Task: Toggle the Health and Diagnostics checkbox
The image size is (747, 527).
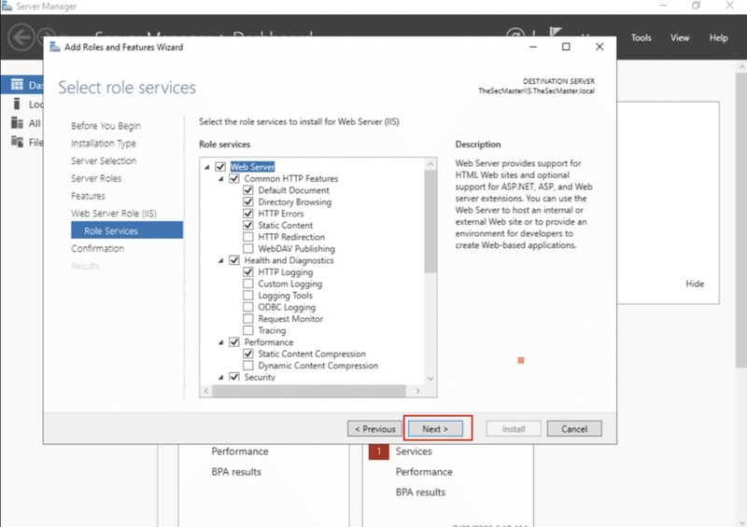Action: point(234,260)
